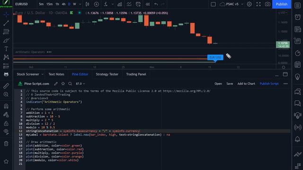The width and height of the screenshot is (303, 170).
Task: Remove drawings with the trash icon
Action: [6, 144]
